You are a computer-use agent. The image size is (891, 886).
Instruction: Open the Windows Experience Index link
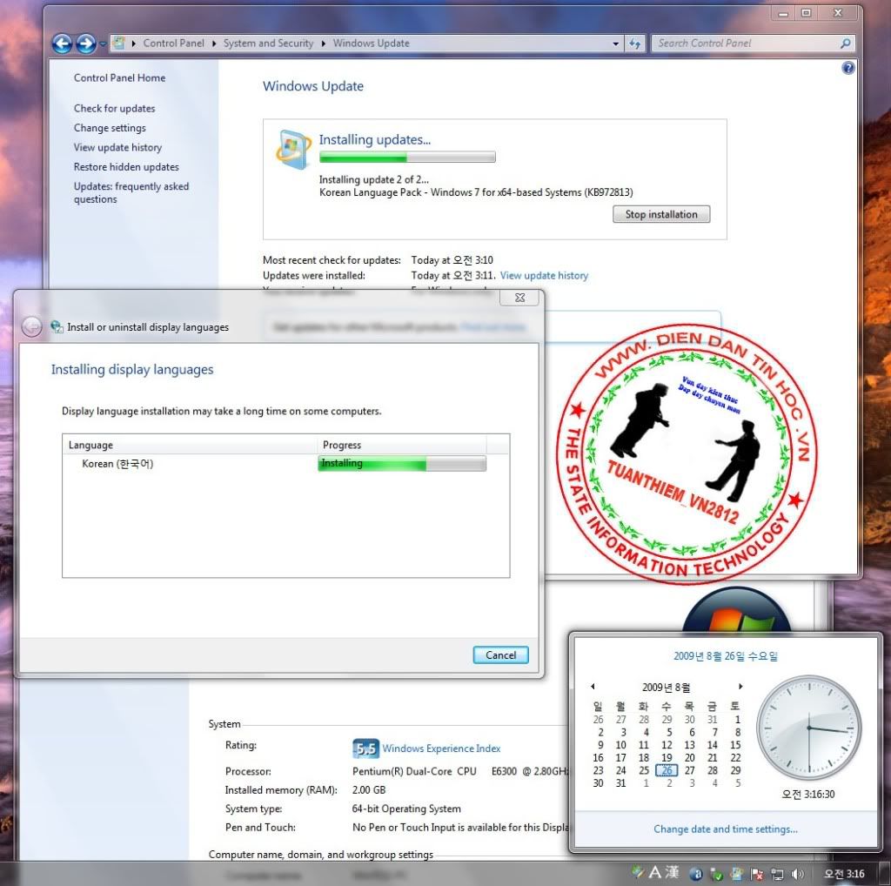(x=441, y=748)
